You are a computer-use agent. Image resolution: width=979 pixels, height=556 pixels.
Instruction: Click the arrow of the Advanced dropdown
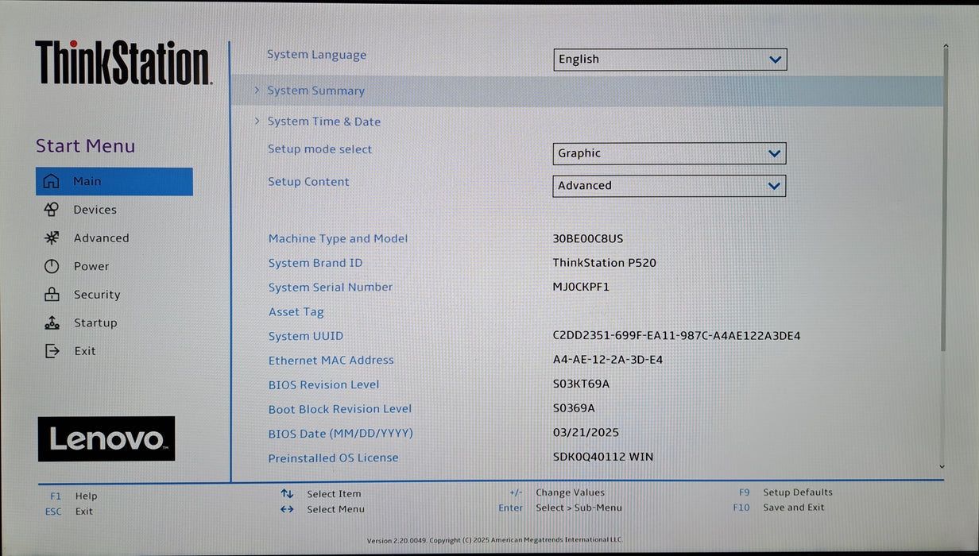(x=775, y=186)
